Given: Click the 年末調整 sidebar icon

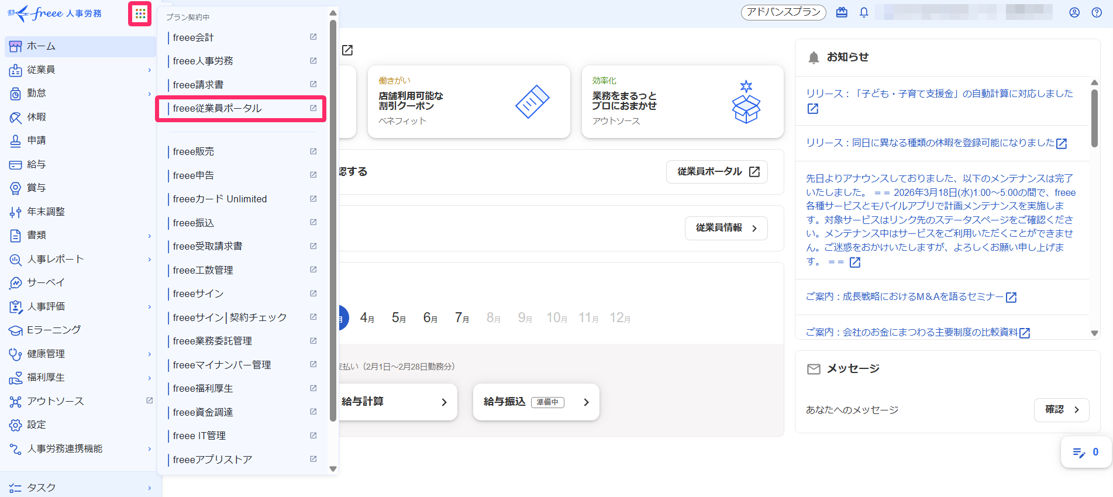Looking at the screenshot, I should [16, 212].
